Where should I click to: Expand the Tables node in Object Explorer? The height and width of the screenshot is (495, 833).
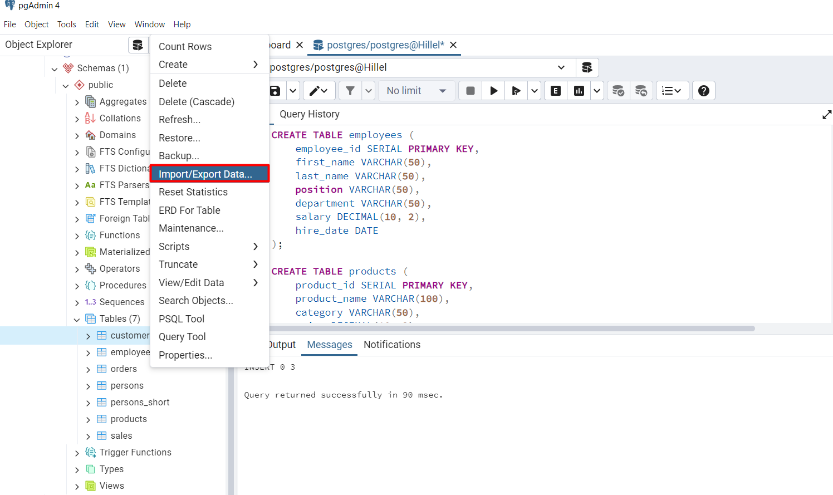click(x=77, y=318)
